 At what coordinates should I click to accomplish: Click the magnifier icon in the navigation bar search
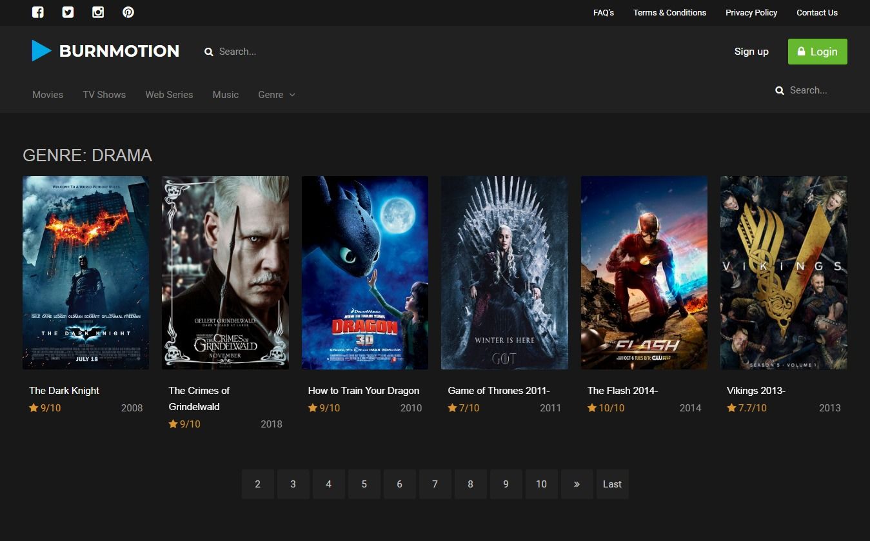pyautogui.click(x=780, y=91)
